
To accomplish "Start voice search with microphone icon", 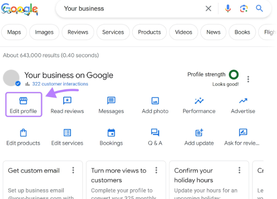I will pos(228,9).
